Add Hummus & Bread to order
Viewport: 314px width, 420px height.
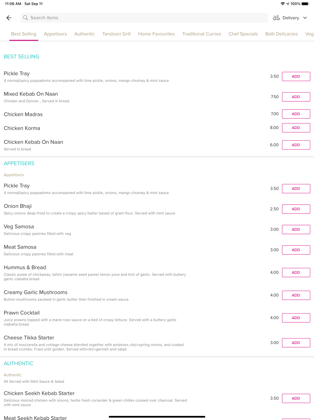click(296, 273)
